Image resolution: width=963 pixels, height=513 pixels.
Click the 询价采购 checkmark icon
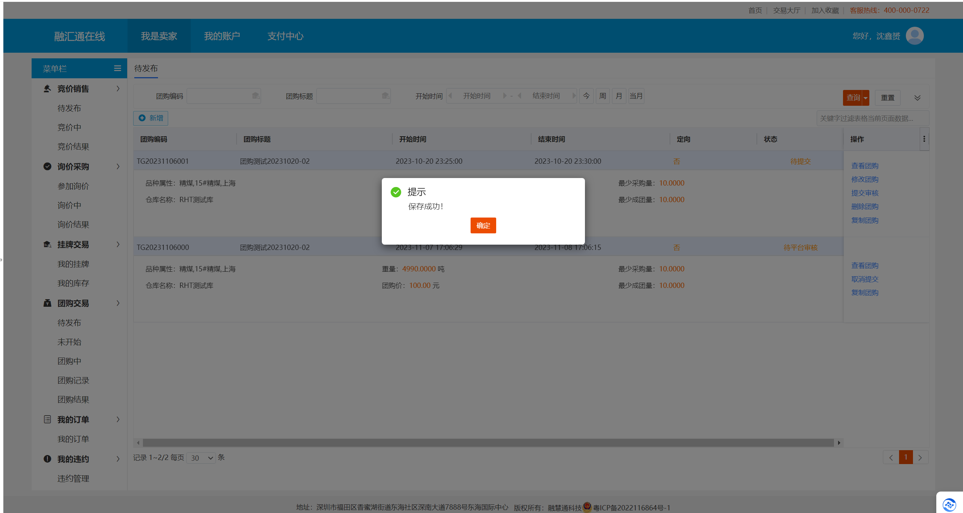[x=47, y=166]
